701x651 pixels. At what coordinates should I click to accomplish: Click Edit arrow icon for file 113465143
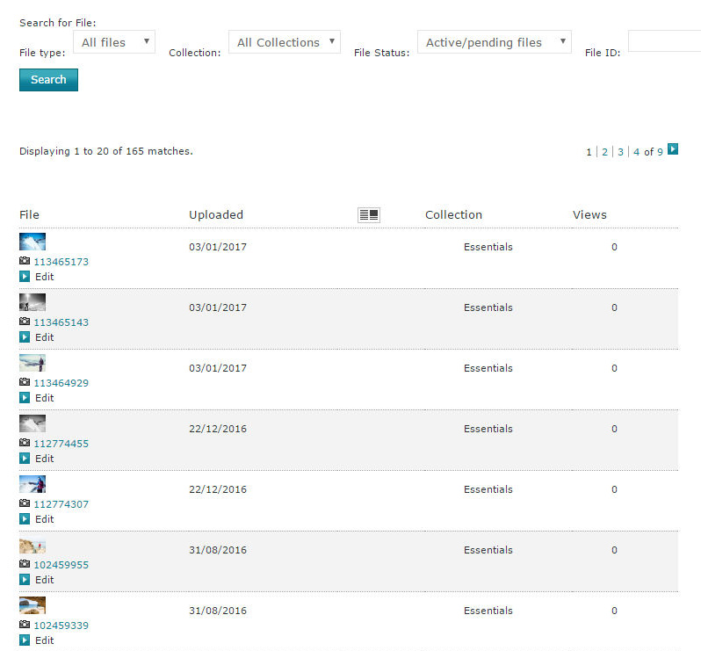(x=25, y=337)
